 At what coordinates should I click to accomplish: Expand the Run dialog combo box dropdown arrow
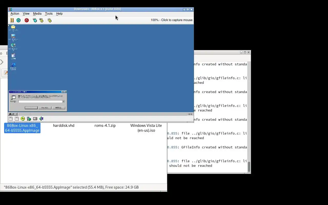click(63, 101)
